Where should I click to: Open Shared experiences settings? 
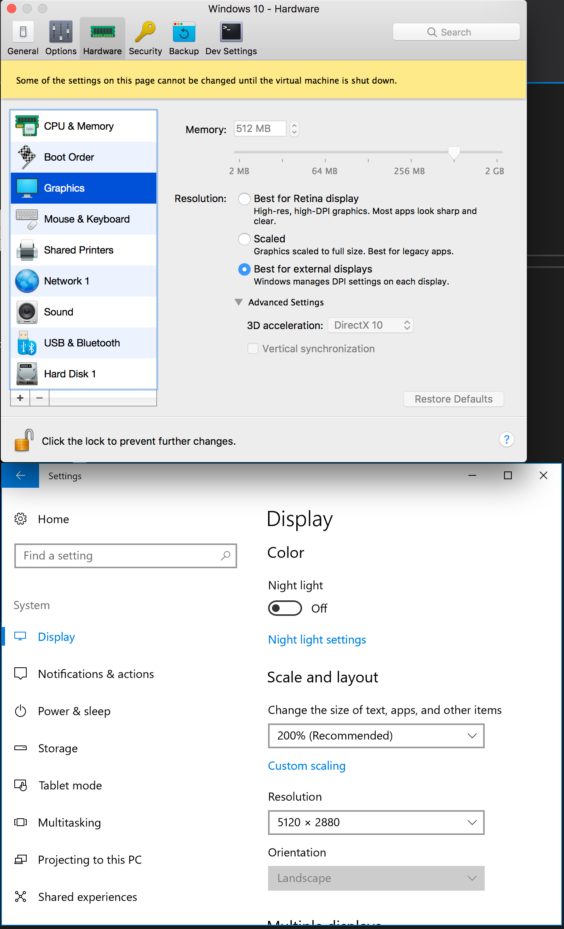[x=76, y=897]
